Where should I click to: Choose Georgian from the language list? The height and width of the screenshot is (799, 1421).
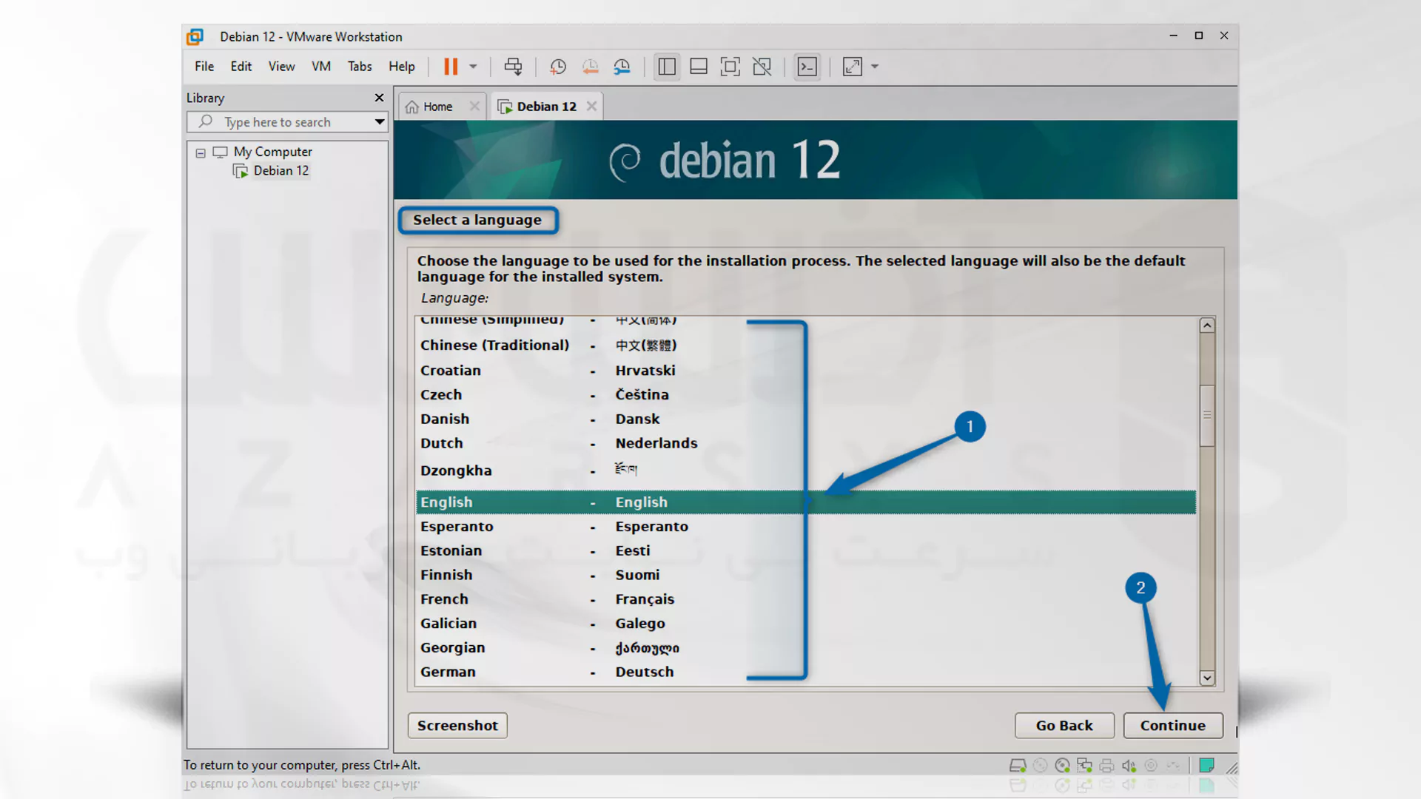pyautogui.click(x=805, y=648)
